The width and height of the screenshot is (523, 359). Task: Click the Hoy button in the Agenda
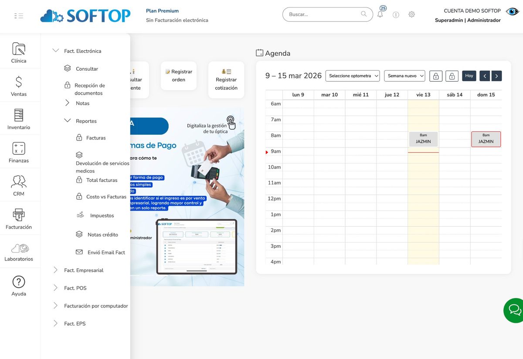469,75
